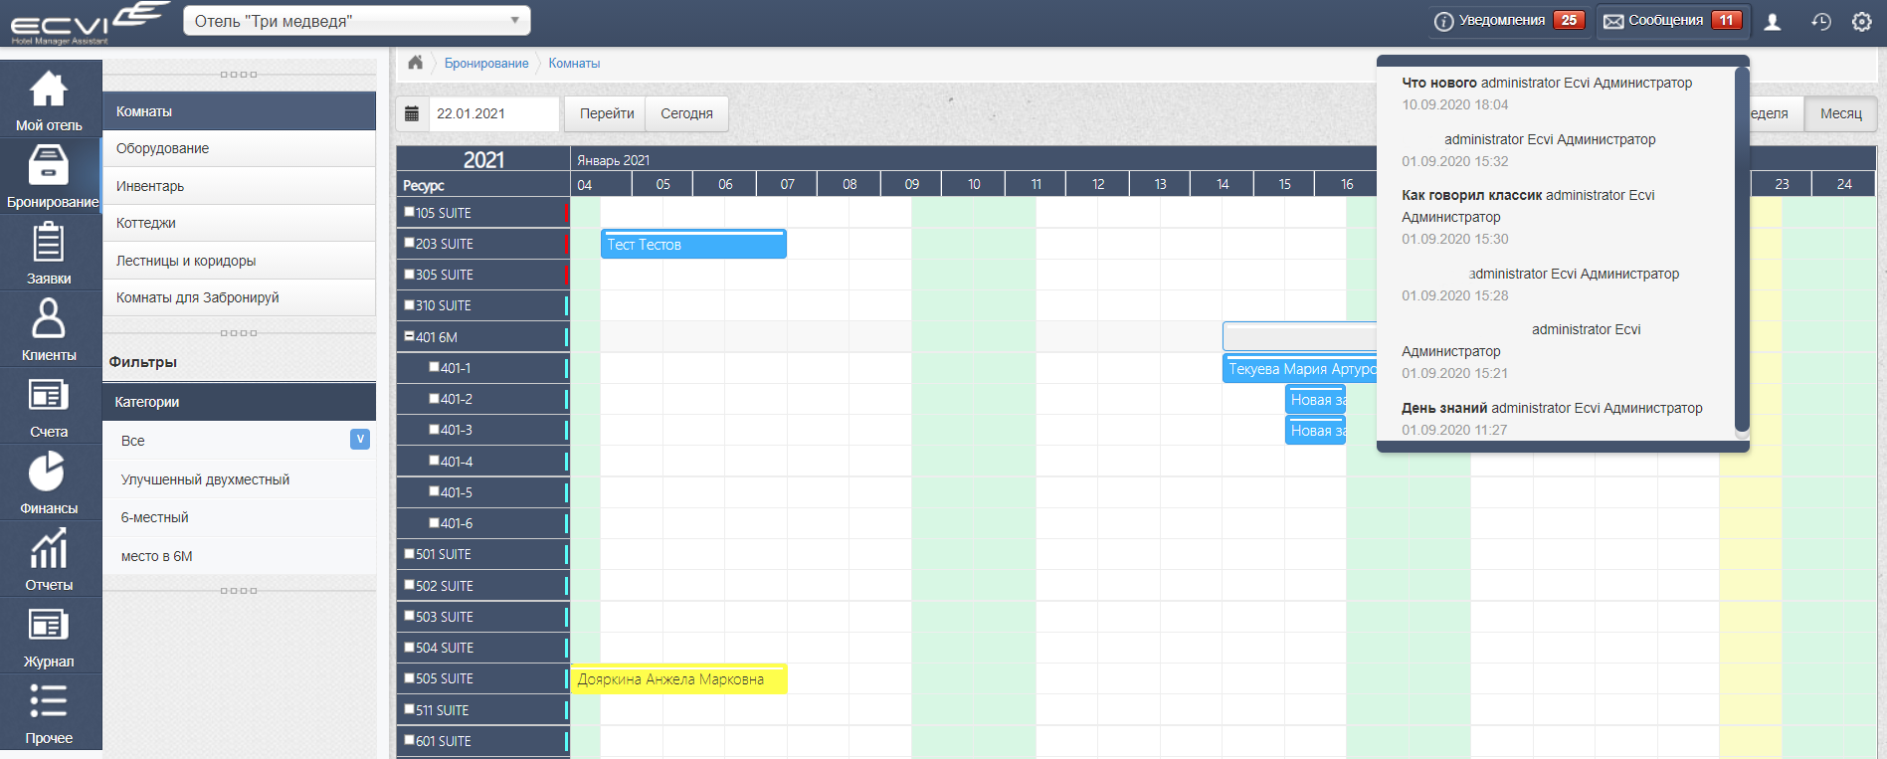The width and height of the screenshot is (1887, 759).
Task: Click the red 25 notifications badge
Action: point(1569,20)
